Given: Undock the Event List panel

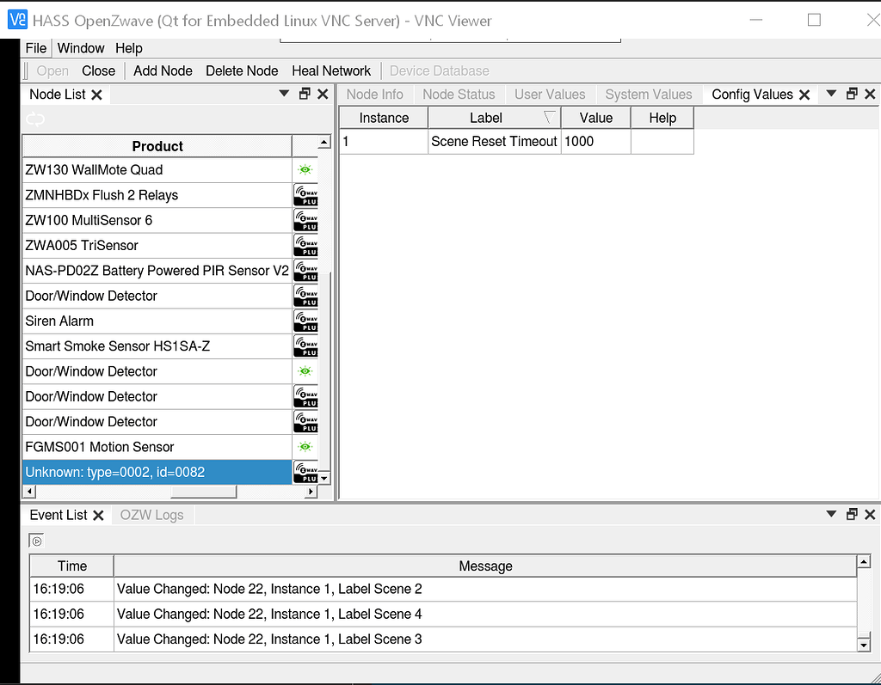Looking at the screenshot, I should coord(851,514).
